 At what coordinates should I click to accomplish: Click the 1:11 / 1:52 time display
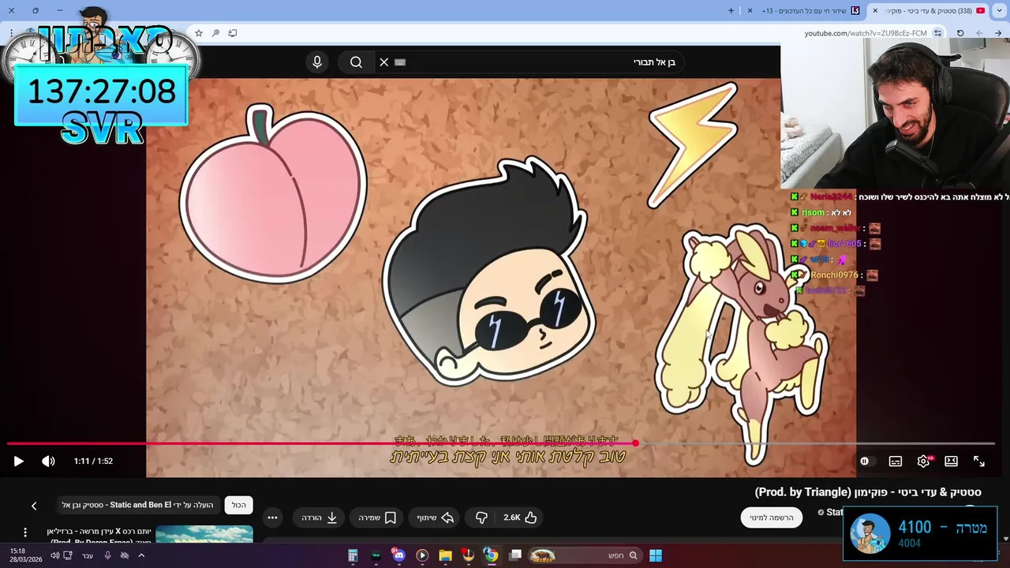tap(93, 461)
